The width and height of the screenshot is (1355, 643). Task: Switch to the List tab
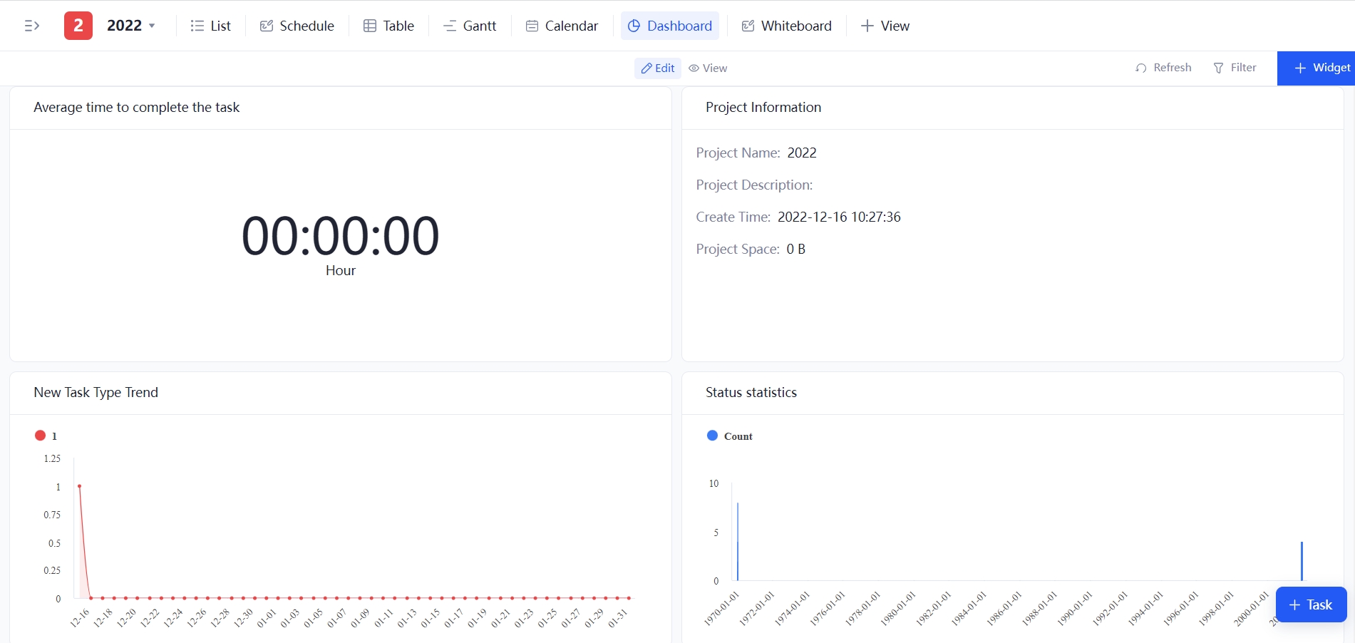click(210, 25)
